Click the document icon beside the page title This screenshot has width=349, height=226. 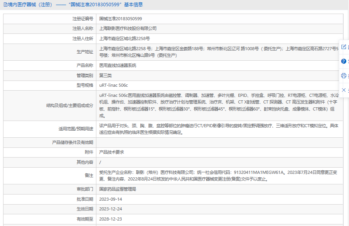5,5
